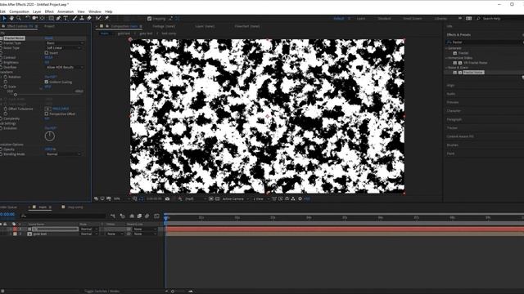
Task: Open the Animation menu
Action: coord(65,11)
